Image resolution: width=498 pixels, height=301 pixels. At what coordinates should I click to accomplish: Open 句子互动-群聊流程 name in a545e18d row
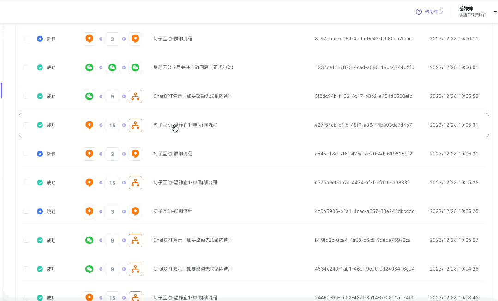pyautogui.click(x=173, y=154)
